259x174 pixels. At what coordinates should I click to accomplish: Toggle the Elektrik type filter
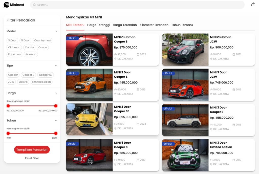[23, 82]
